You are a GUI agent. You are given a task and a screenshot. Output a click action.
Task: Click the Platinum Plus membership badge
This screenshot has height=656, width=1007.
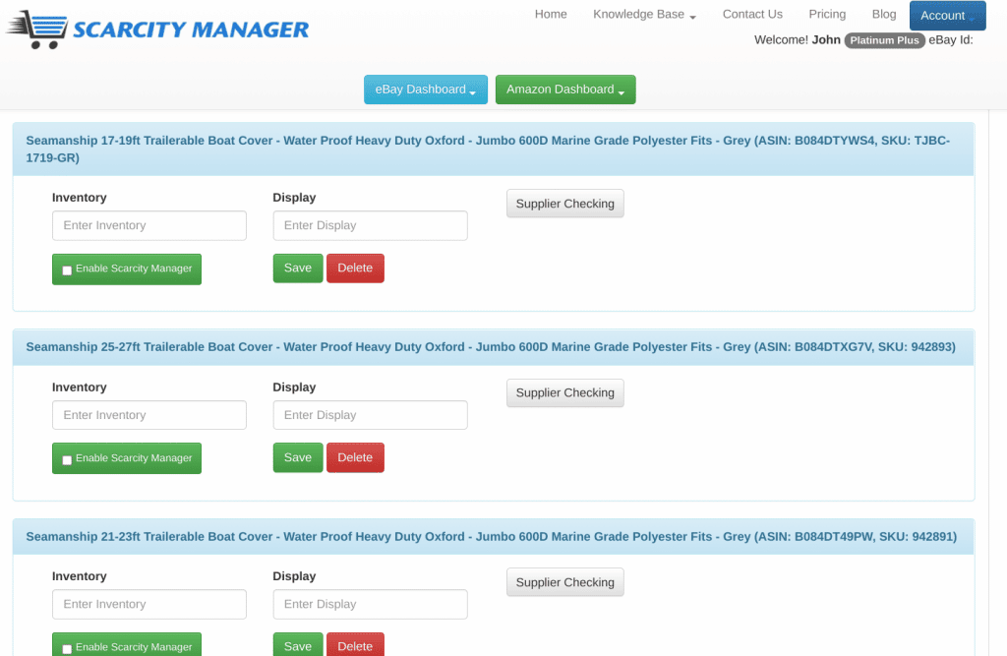[x=883, y=40]
